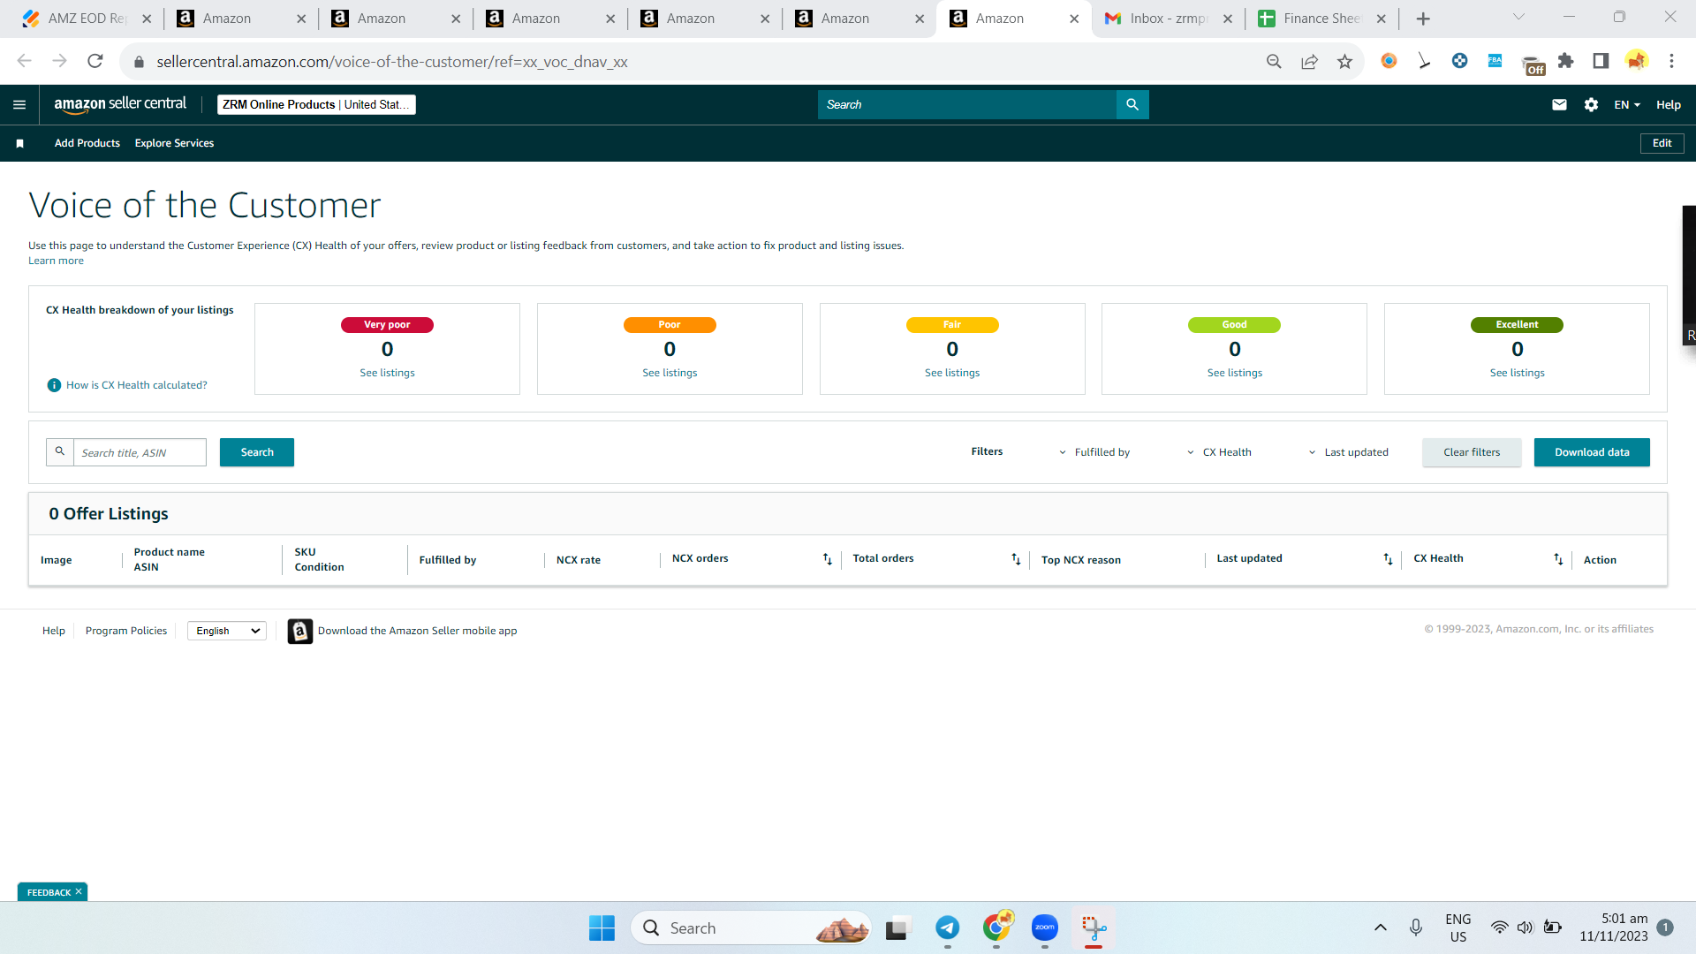This screenshot has height=954, width=1696.
Task: See listings under Excellent
Action: click(x=1518, y=373)
